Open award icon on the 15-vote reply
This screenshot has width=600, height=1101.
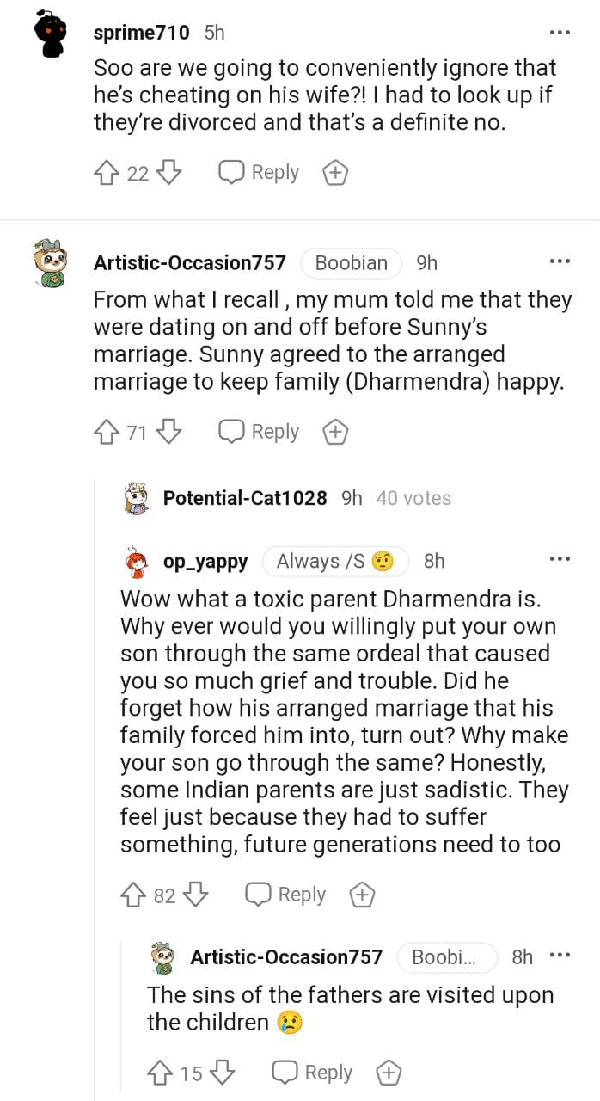389,1073
